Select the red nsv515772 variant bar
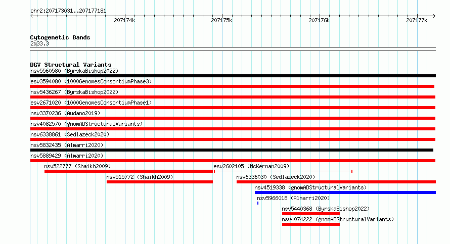 pyautogui.click(x=160, y=182)
